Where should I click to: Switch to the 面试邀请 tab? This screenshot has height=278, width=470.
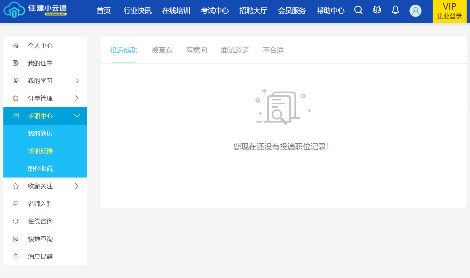[235, 50]
